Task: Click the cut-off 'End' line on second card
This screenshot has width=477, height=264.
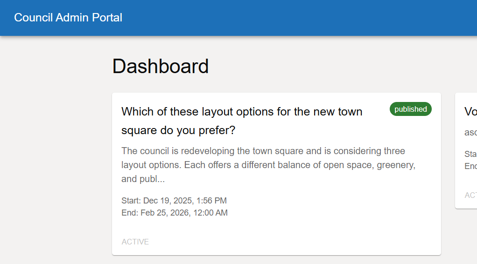Action: pos(470,166)
